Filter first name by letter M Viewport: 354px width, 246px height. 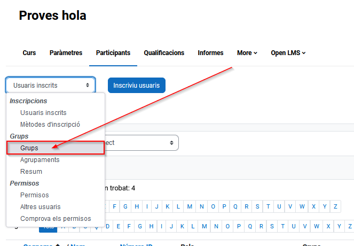point(190,206)
